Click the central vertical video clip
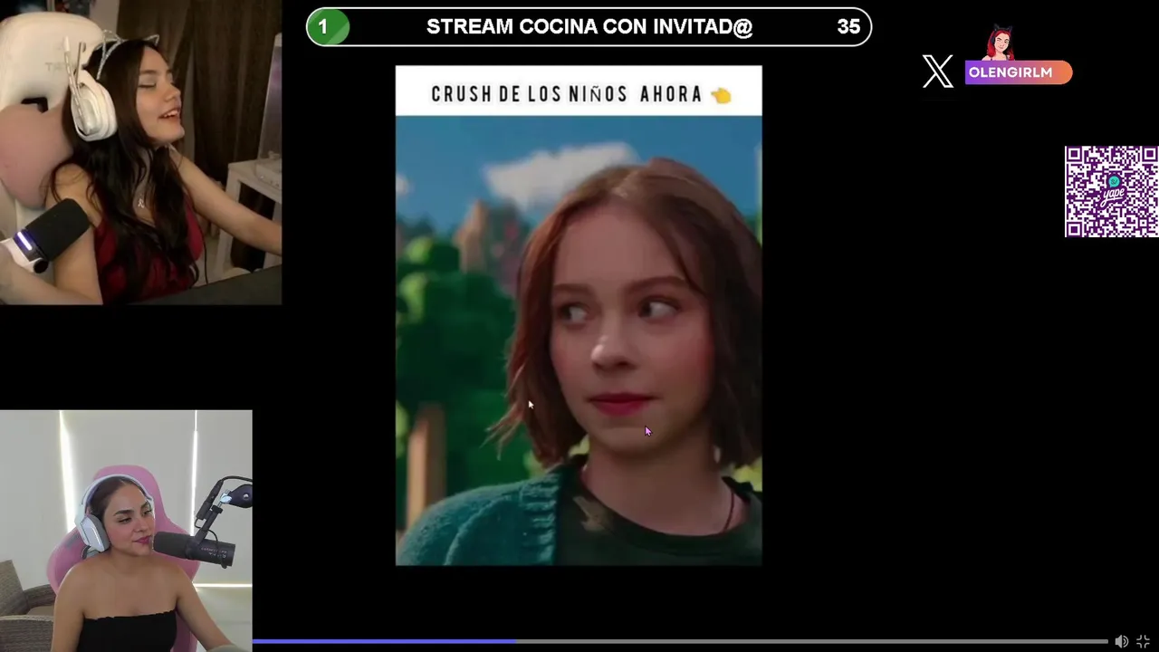The image size is (1159, 652). tap(579, 315)
